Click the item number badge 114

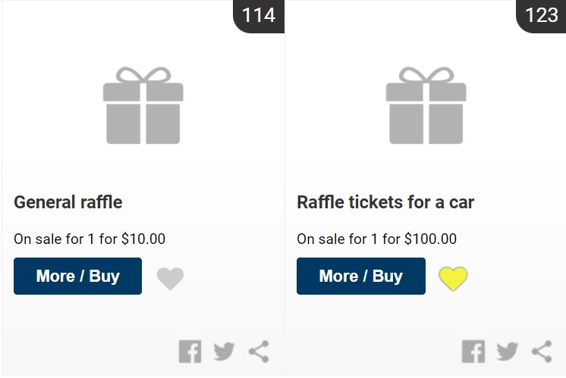click(x=258, y=15)
